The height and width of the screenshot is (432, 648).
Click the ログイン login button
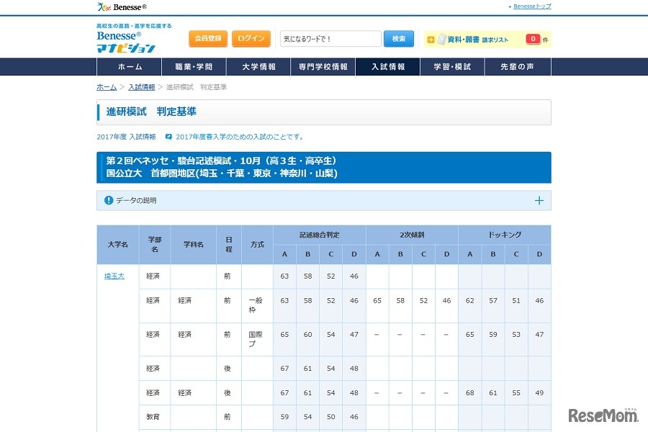coord(251,38)
